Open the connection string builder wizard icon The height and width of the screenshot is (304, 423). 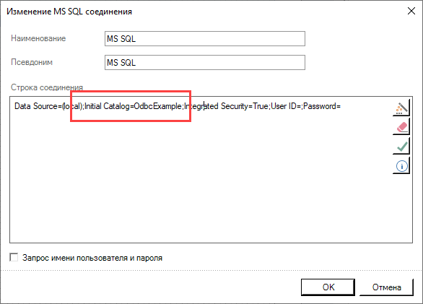pyautogui.click(x=401, y=108)
